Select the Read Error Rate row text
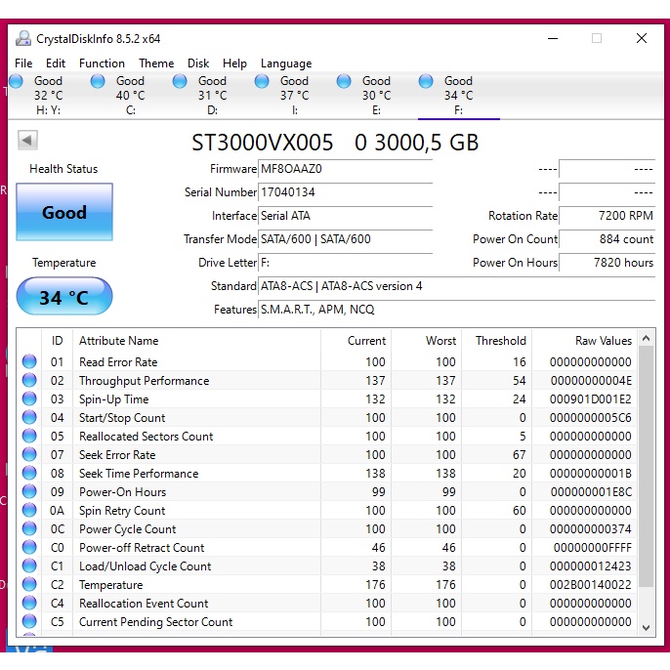Viewport: 670px width, 670px height. pos(118,362)
